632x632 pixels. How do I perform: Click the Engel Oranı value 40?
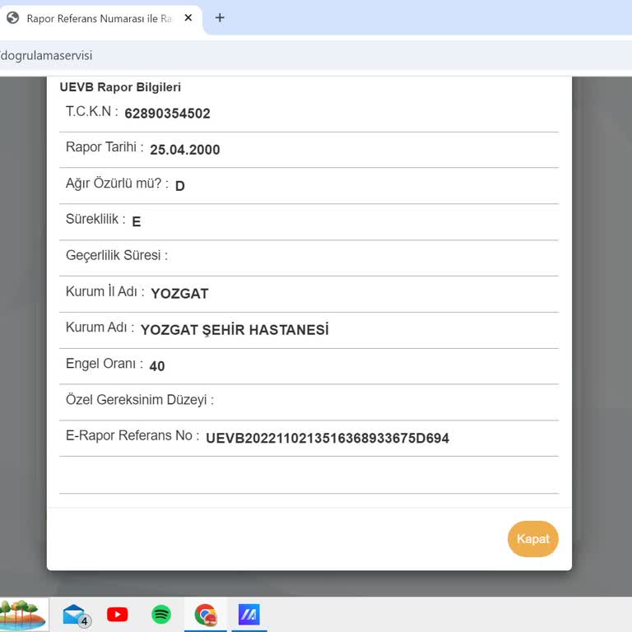157,366
